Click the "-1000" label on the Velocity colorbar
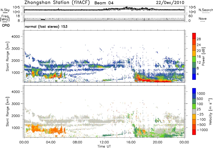 [x=202, y=130]
